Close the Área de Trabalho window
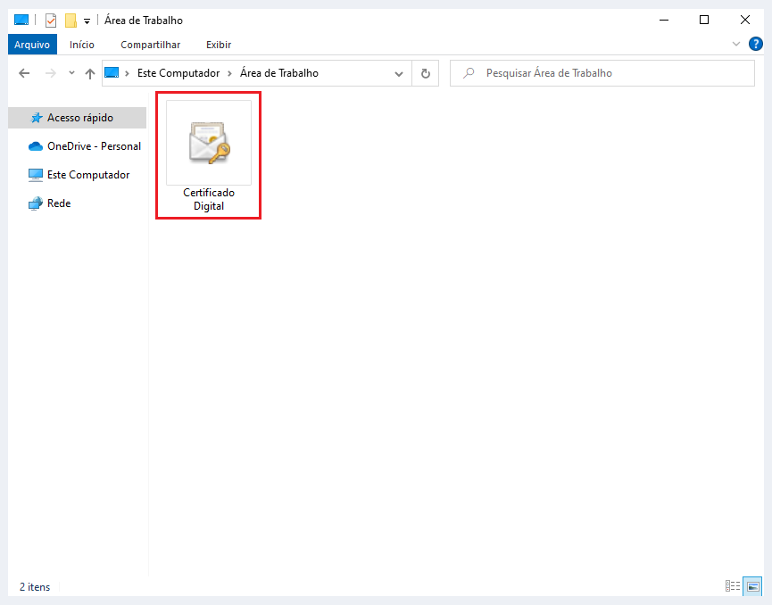The width and height of the screenshot is (772, 605). 745,21
